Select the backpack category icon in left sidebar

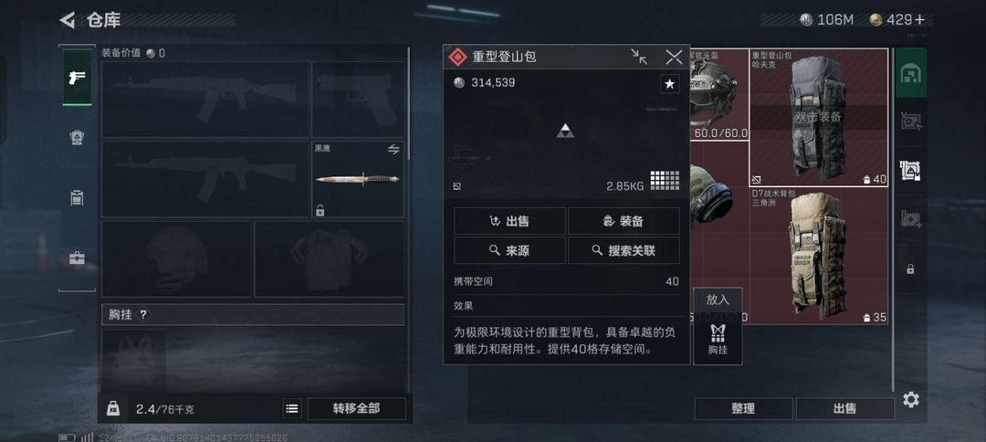(77, 138)
